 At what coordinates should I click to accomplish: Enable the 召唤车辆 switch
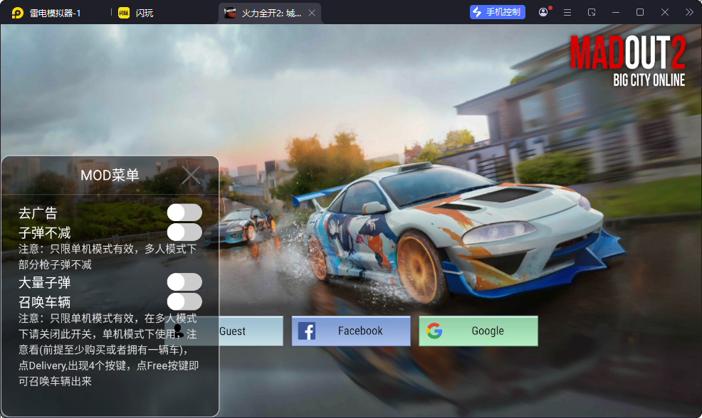click(184, 301)
